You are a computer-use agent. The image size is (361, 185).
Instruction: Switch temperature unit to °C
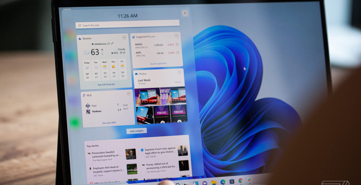tap(102, 54)
